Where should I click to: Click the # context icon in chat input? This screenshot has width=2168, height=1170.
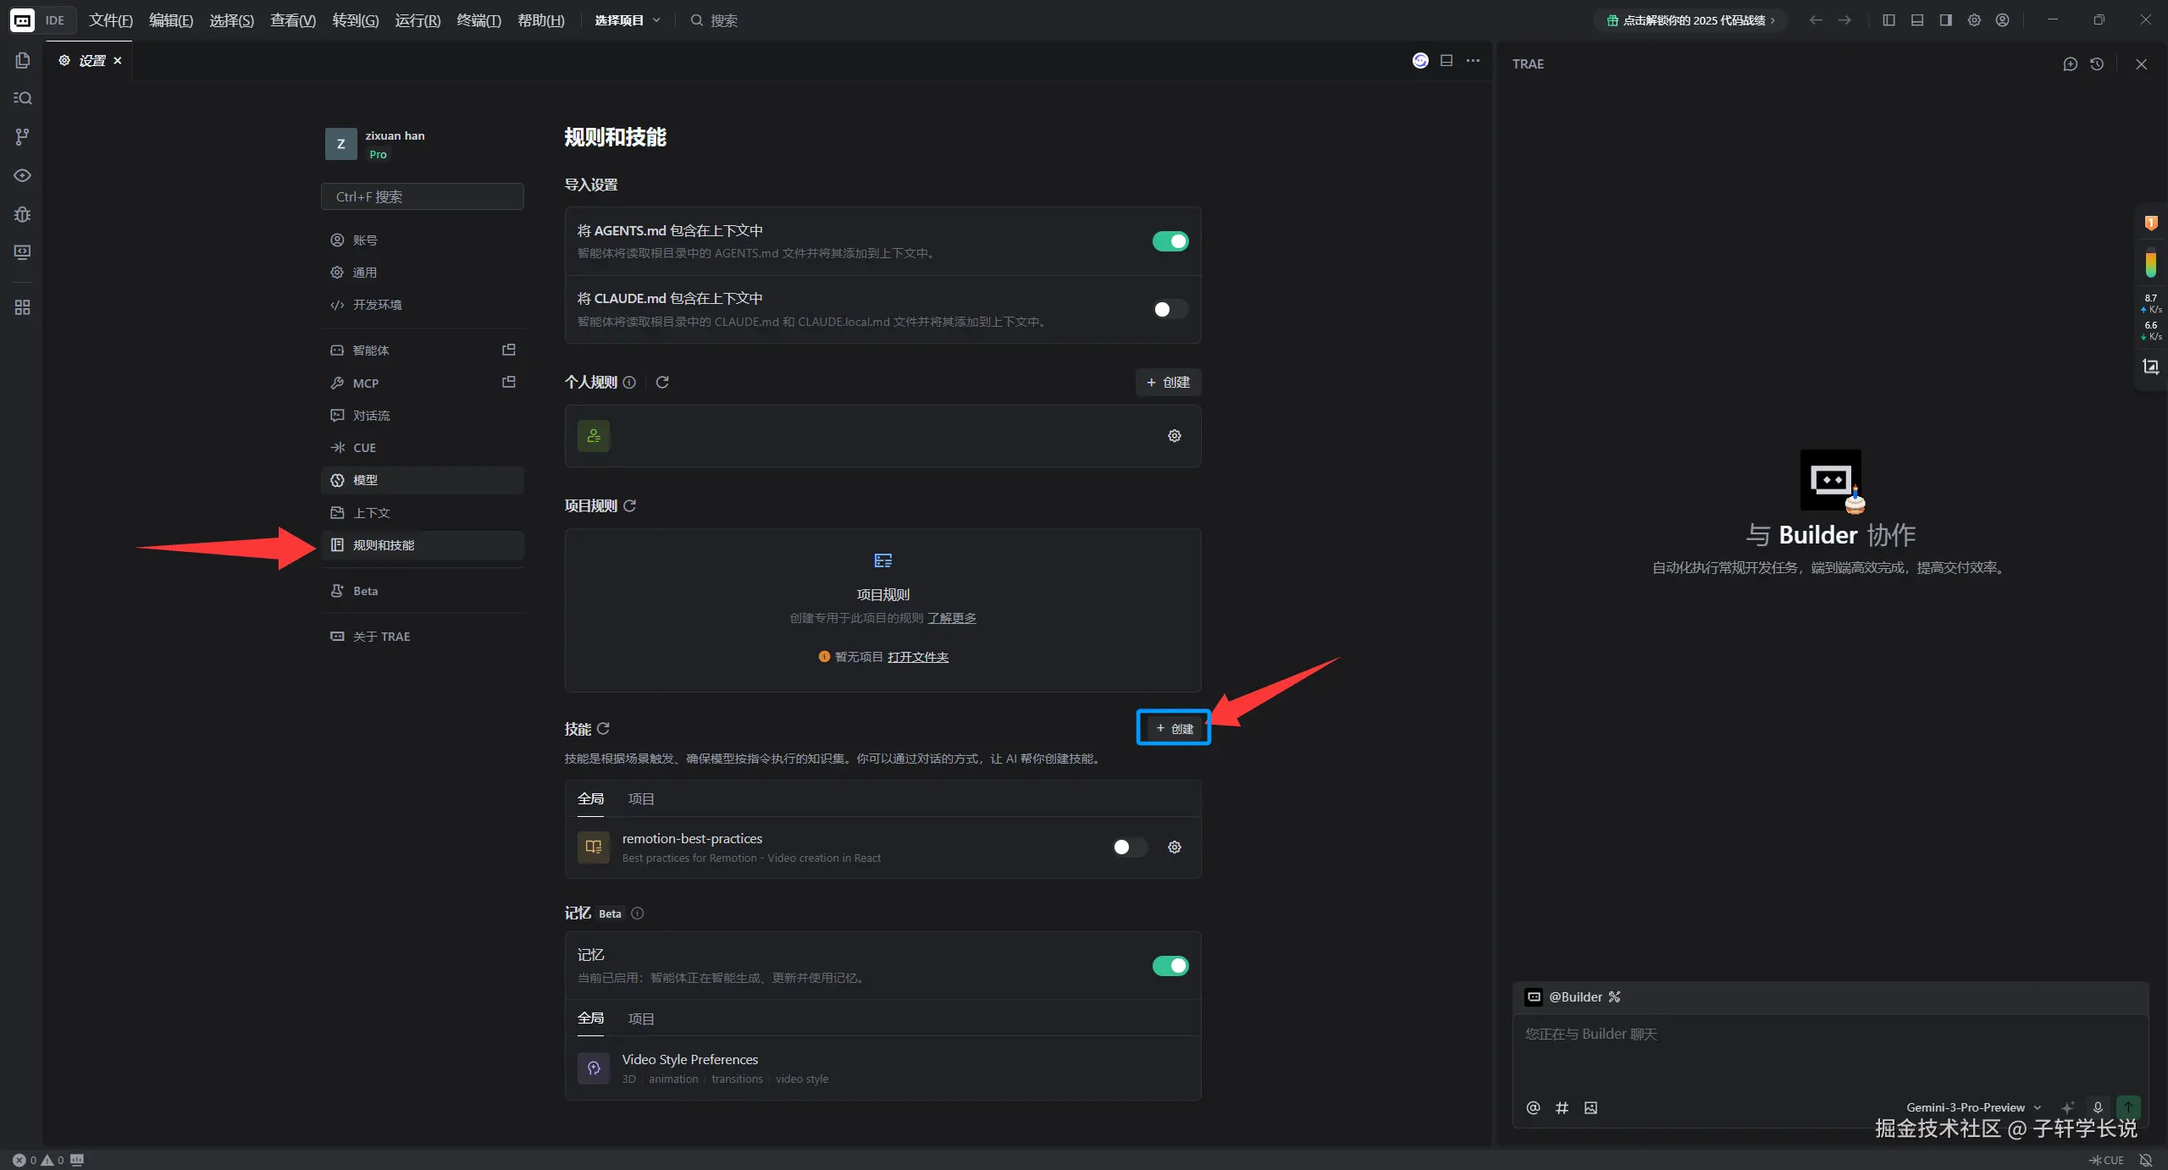point(1562,1107)
